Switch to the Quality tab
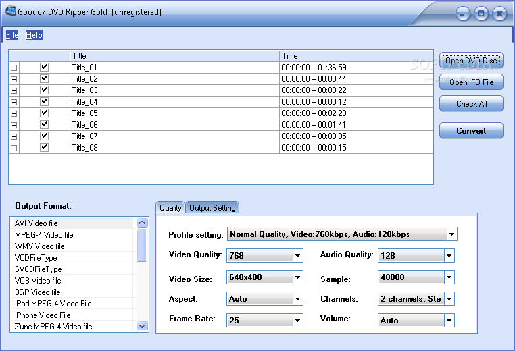The width and height of the screenshot is (515, 351). 170,208
